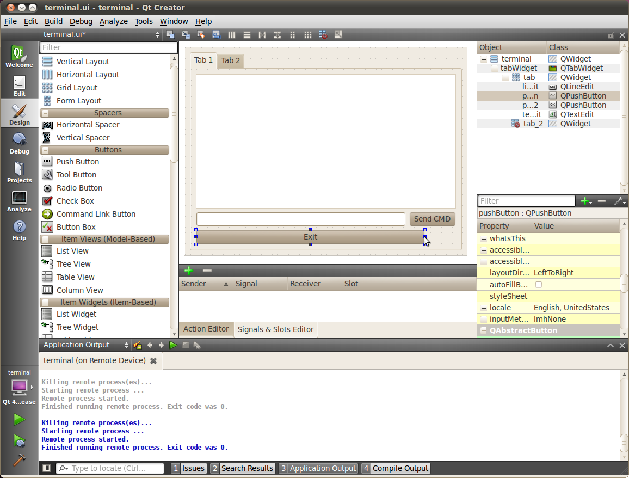This screenshot has width=629, height=478.
Task: Click the property editor Filter field
Action: 526,201
